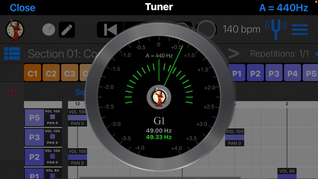Select section row number 01
The width and height of the screenshot is (318, 179).
click(12, 94)
